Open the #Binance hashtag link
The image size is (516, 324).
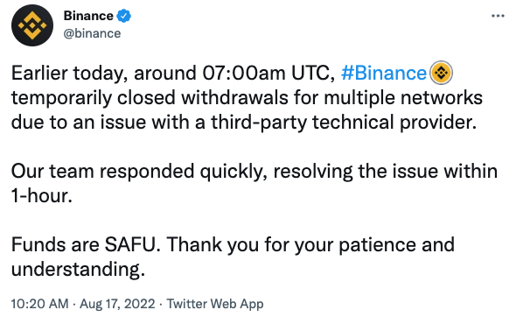tap(384, 73)
